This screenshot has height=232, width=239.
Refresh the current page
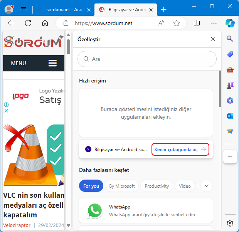click(x=28, y=23)
